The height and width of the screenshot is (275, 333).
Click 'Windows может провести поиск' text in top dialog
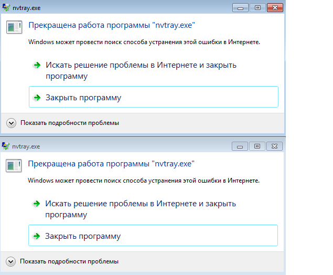[144, 42]
